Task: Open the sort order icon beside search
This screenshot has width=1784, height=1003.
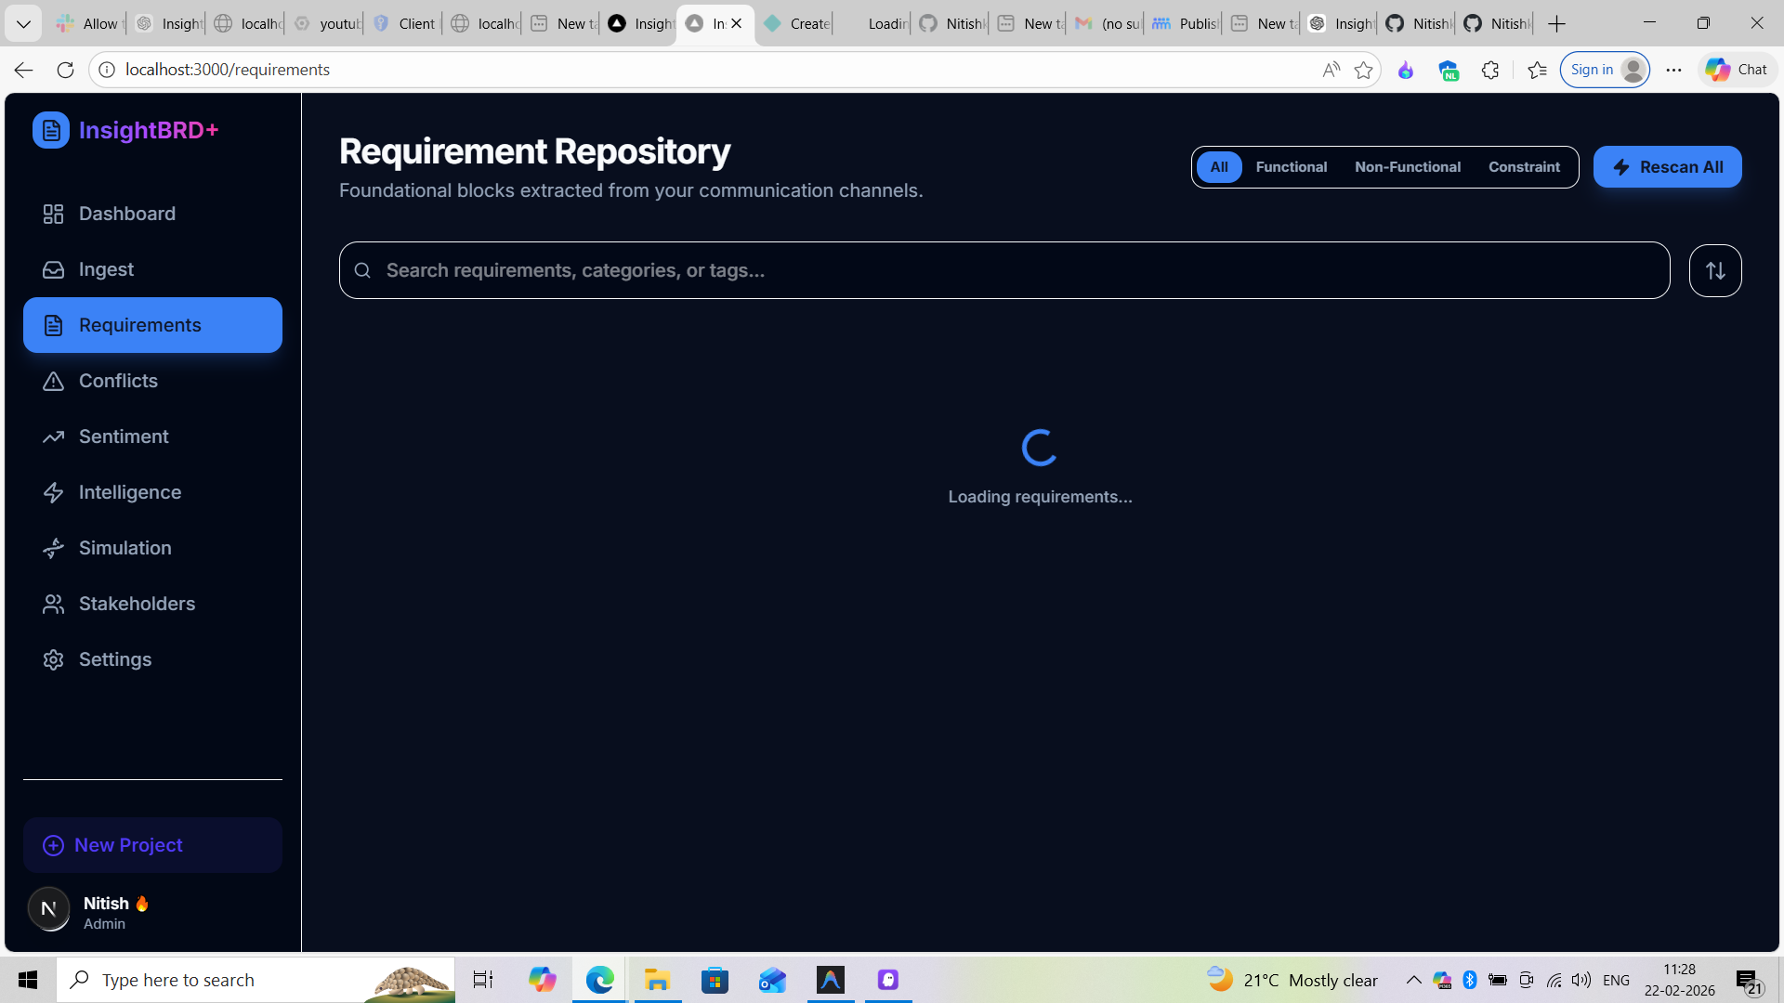Action: tap(1714, 270)
